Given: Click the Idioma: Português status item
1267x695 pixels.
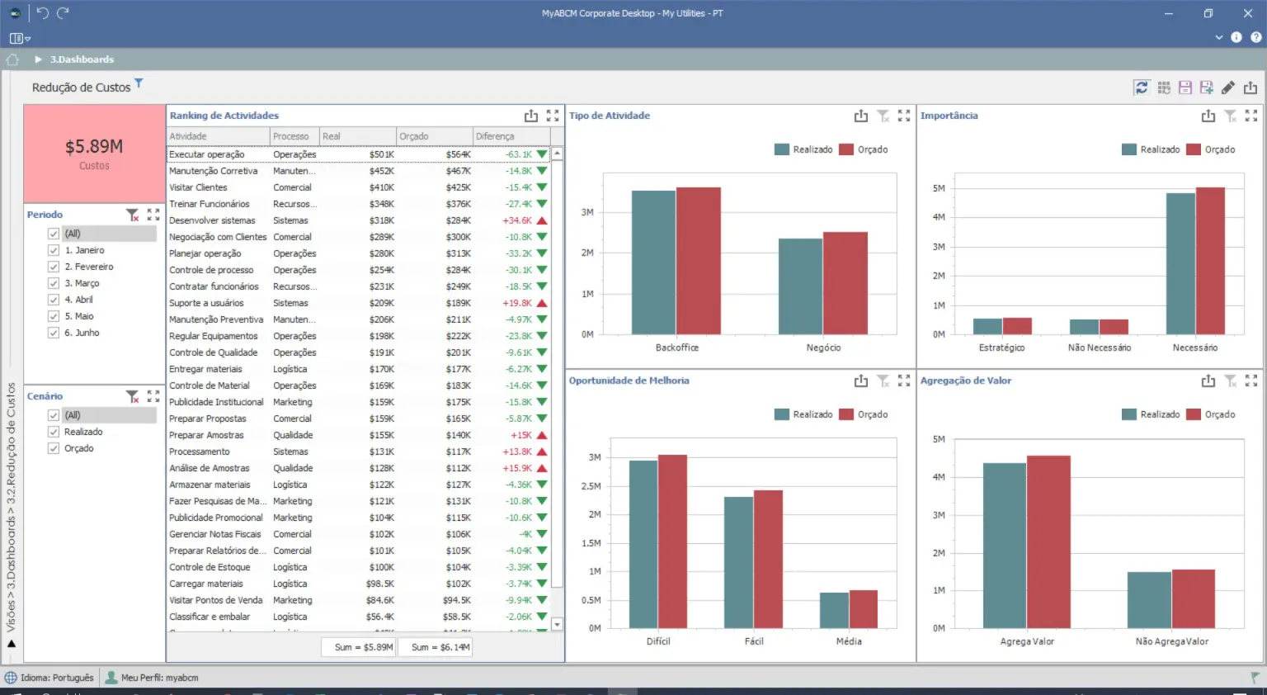Looking at the screenshot, I should click(49, 678).
